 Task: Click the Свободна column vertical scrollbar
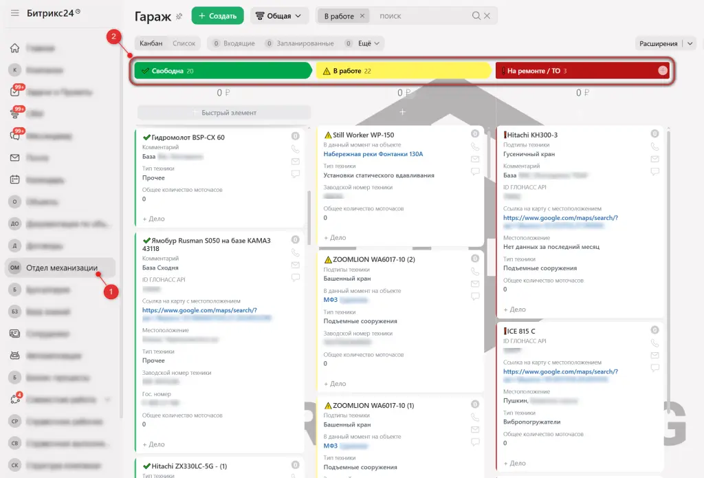(309, 218)
